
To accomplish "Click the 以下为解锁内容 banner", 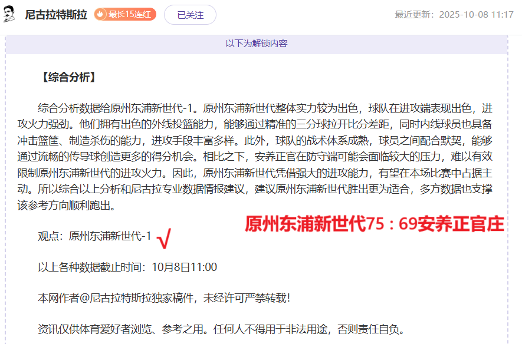I will pos(257,44).
